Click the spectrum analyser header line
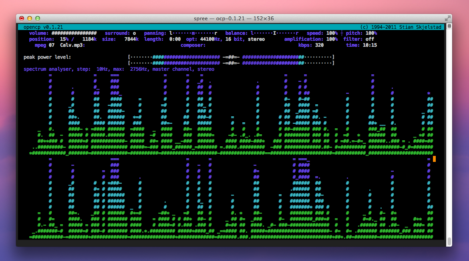 point(119,69)
